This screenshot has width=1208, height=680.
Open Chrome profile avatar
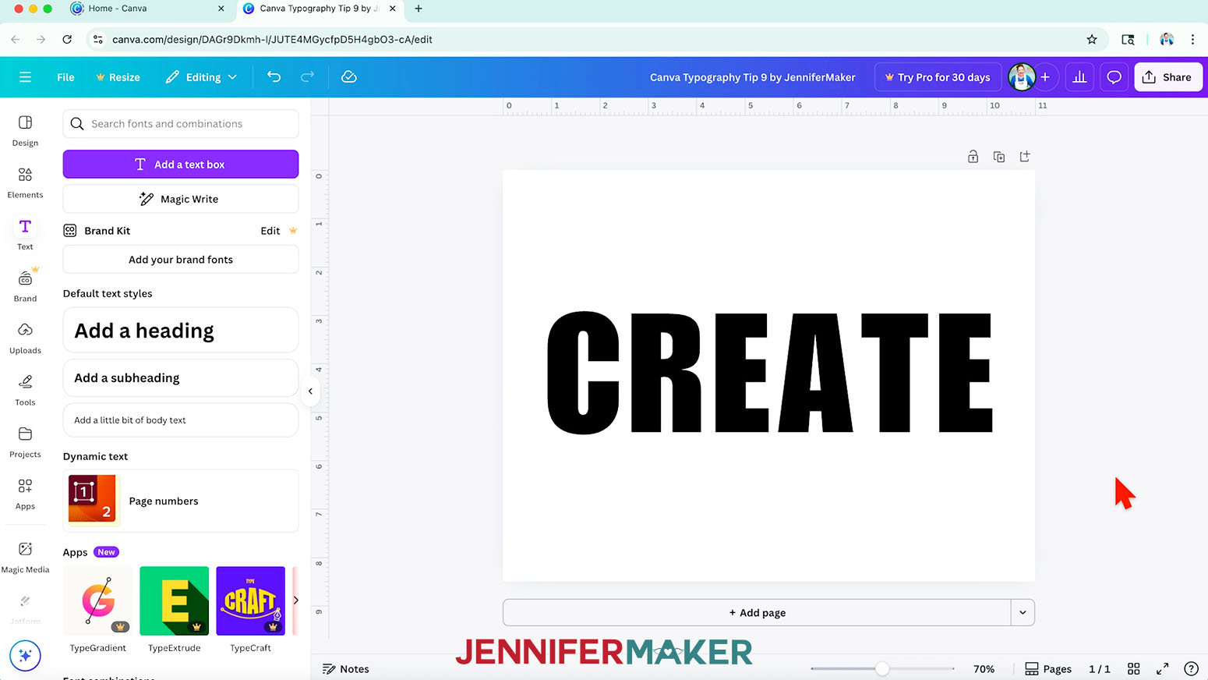pos(1167,39)
